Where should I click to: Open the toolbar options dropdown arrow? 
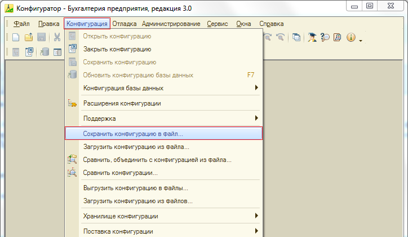pyautogui.click(x=361, y=41)
